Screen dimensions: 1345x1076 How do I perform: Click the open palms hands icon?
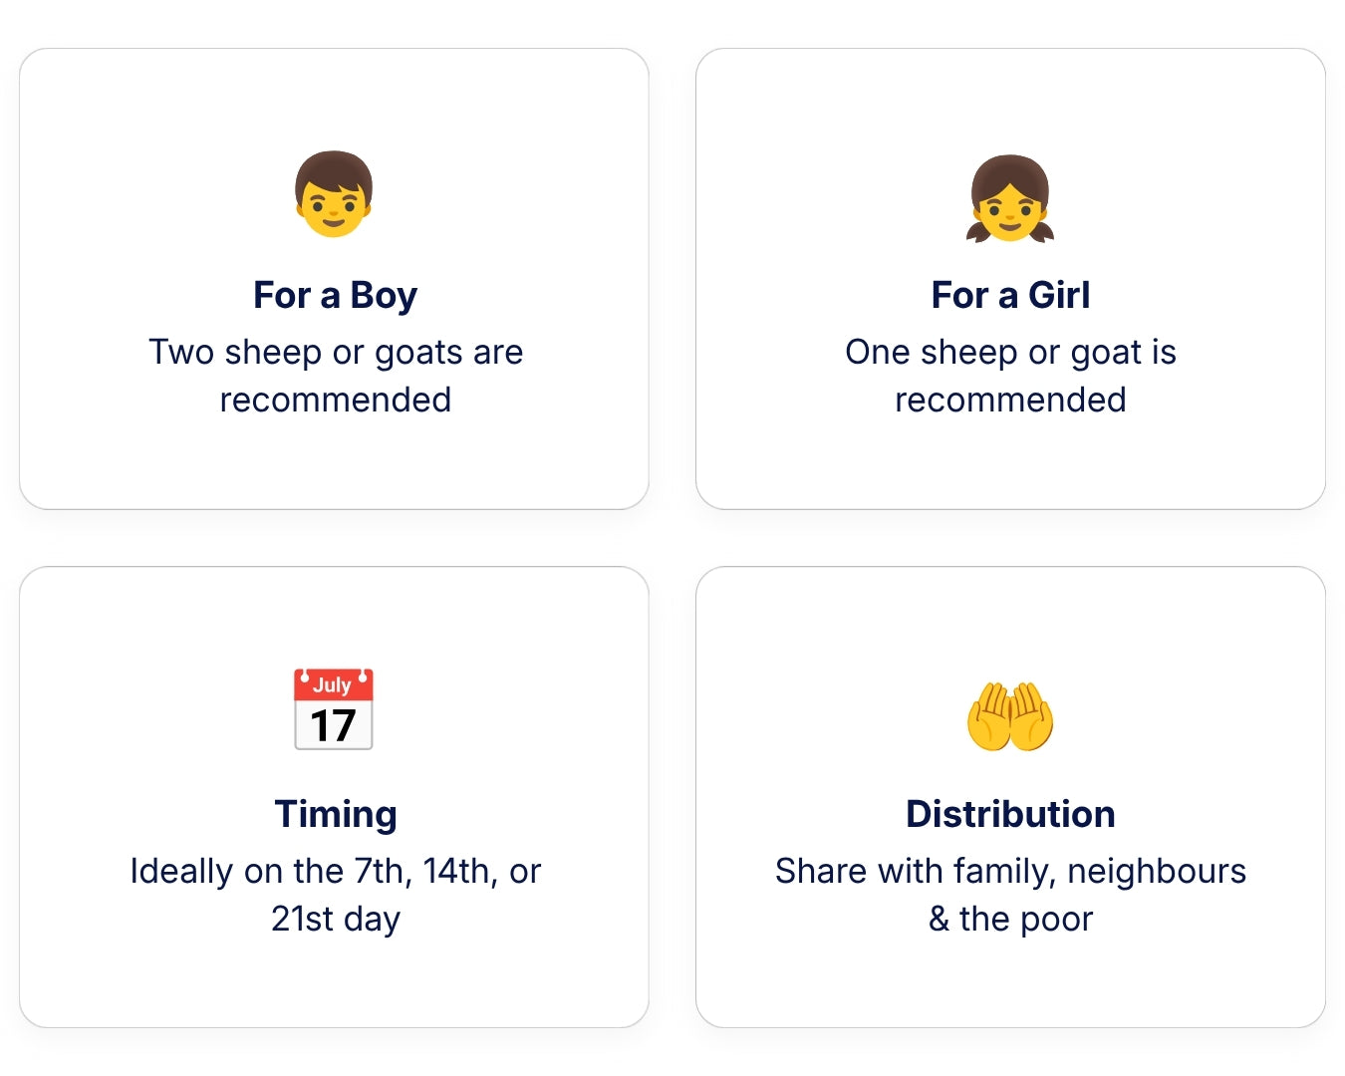1010,715
